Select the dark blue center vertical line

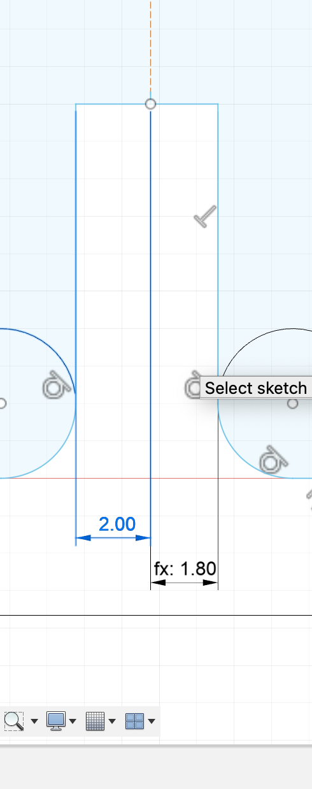coord(150,319)
